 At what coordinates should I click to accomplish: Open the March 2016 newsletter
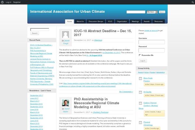click(x=34, y=112)
